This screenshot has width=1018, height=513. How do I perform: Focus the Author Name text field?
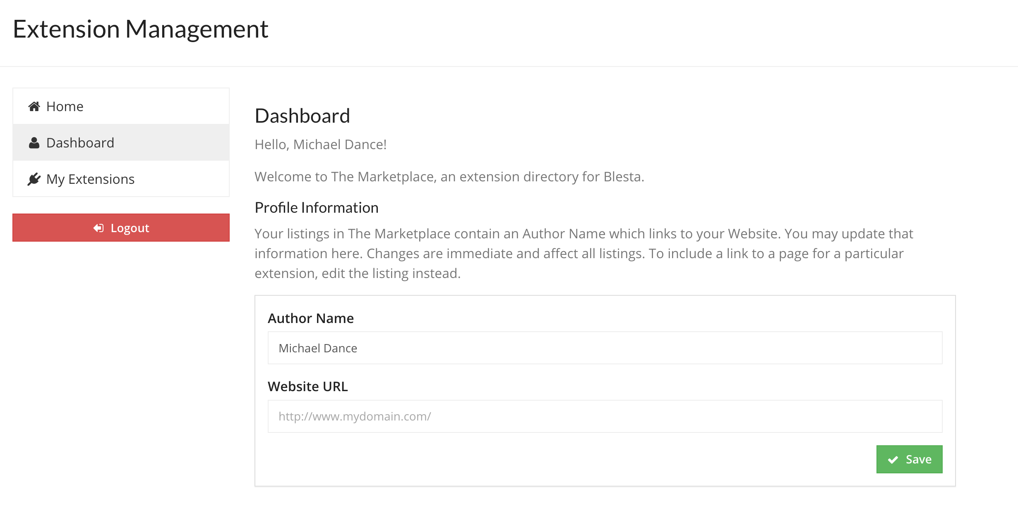(x=605, y=348)
